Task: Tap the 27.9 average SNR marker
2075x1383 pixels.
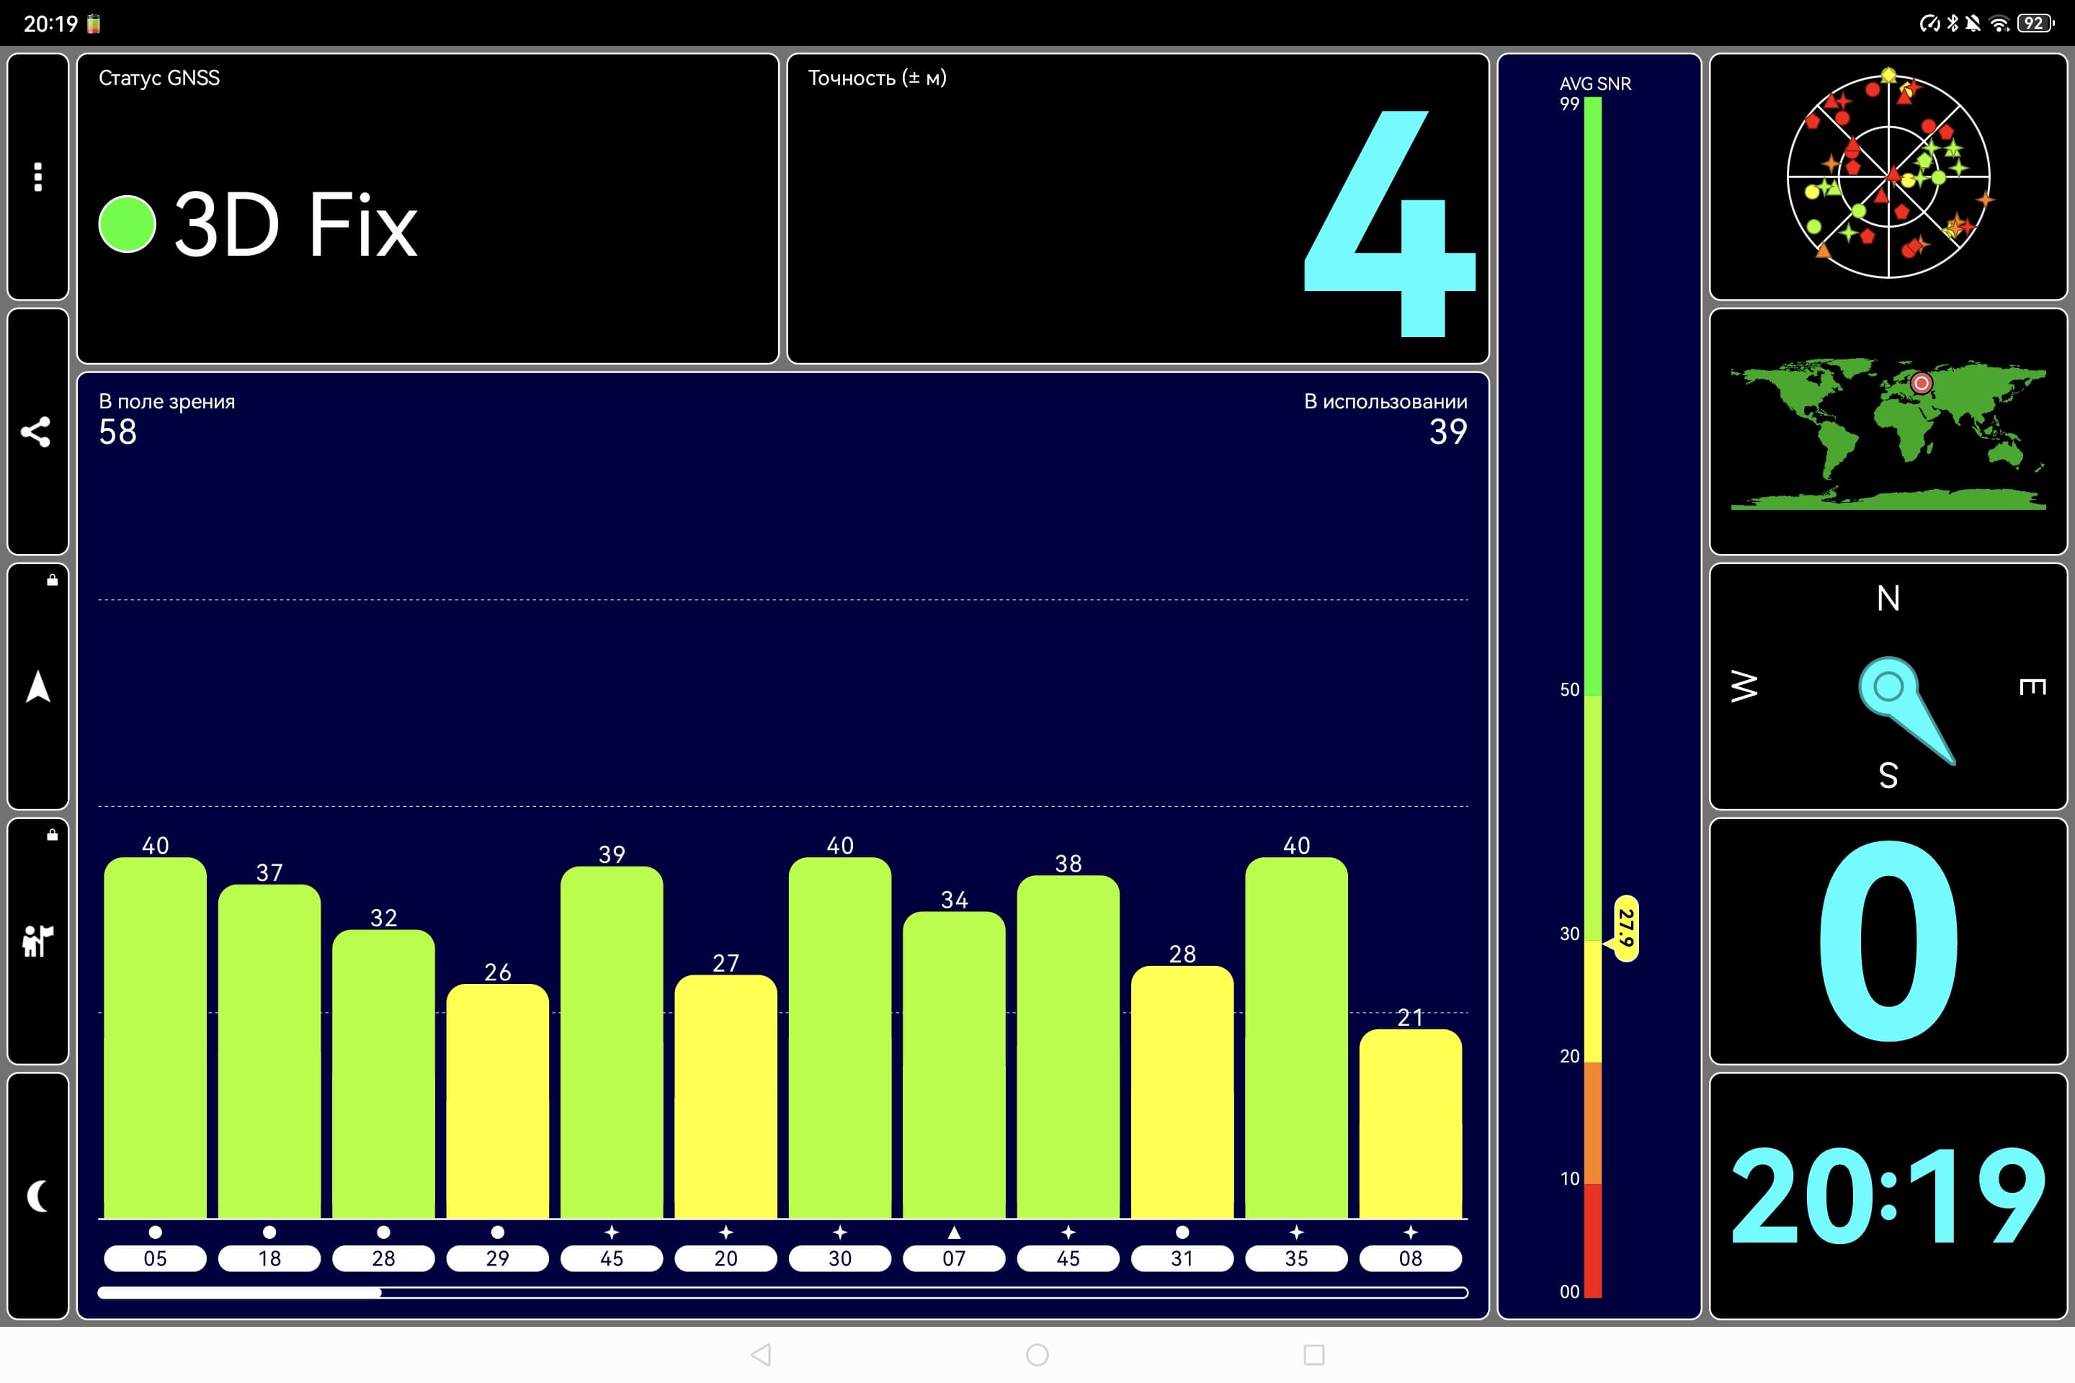Action: tap(1626, 928)
